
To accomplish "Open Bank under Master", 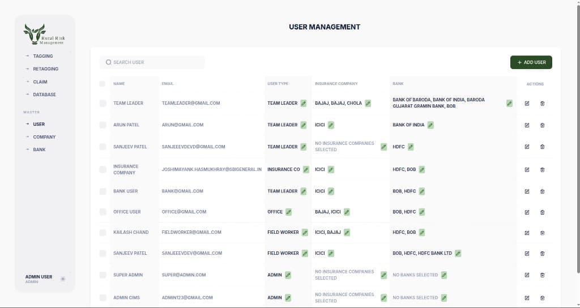I will tap(39, 149).
